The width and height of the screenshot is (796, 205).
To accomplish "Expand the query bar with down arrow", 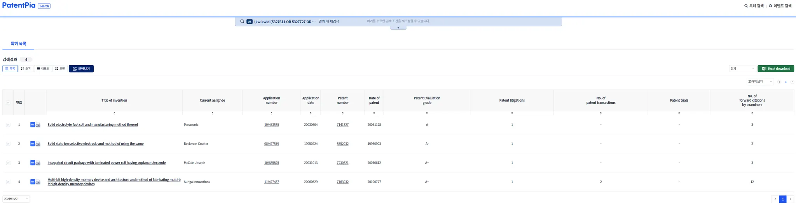I will click(398, 28).
